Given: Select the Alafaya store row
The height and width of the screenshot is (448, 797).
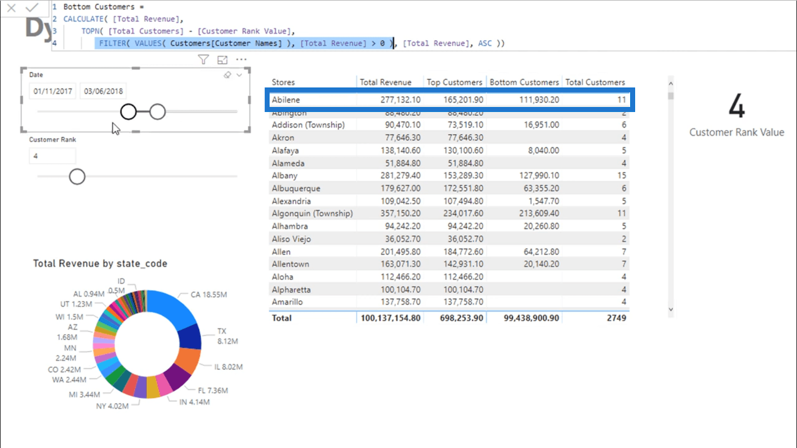Looking at the screenshot, I should click(x=449, y=150).
